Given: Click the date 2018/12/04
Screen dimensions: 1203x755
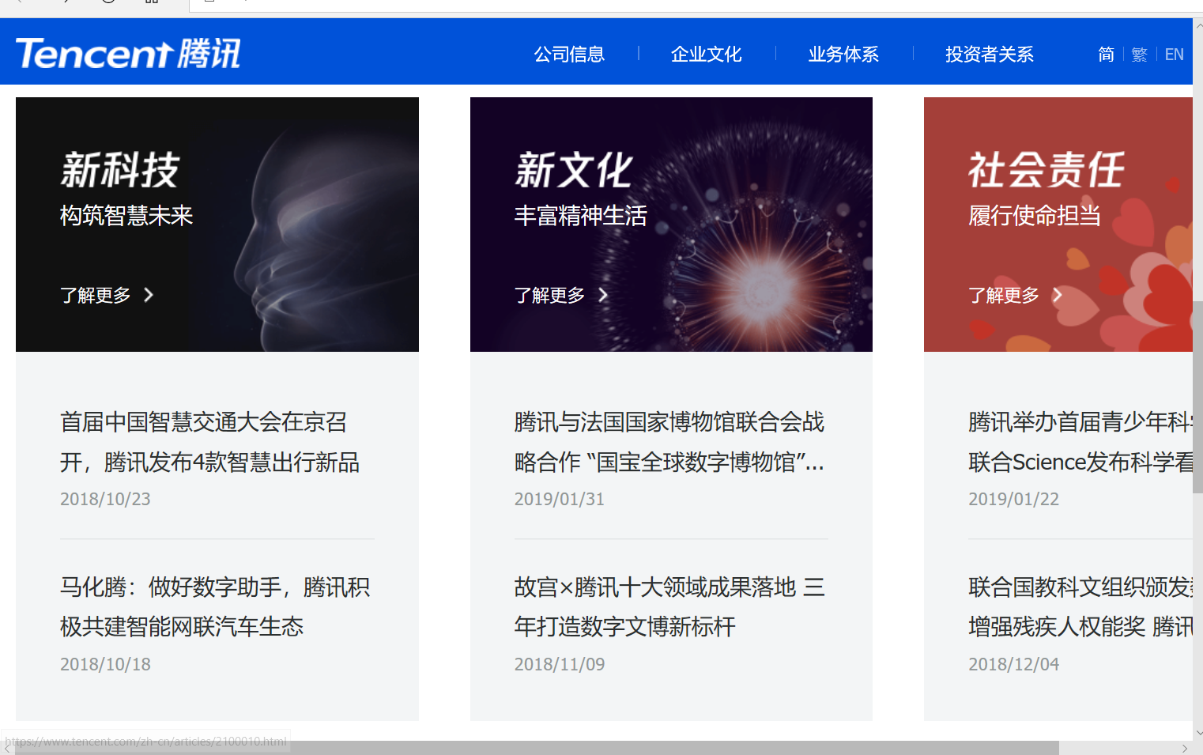Looking at the screenshot, I should 1014,665.
